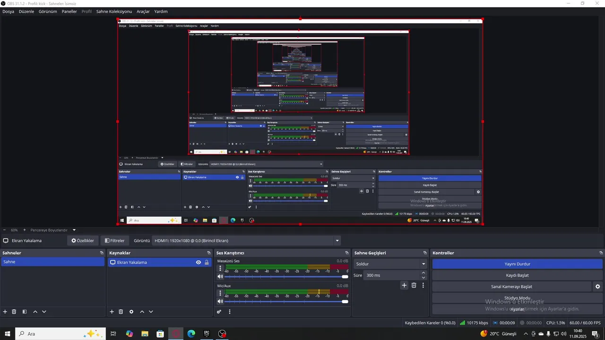
Task: Undock the Kaynaklar panel using its float icon
Action: coord(208,253)
